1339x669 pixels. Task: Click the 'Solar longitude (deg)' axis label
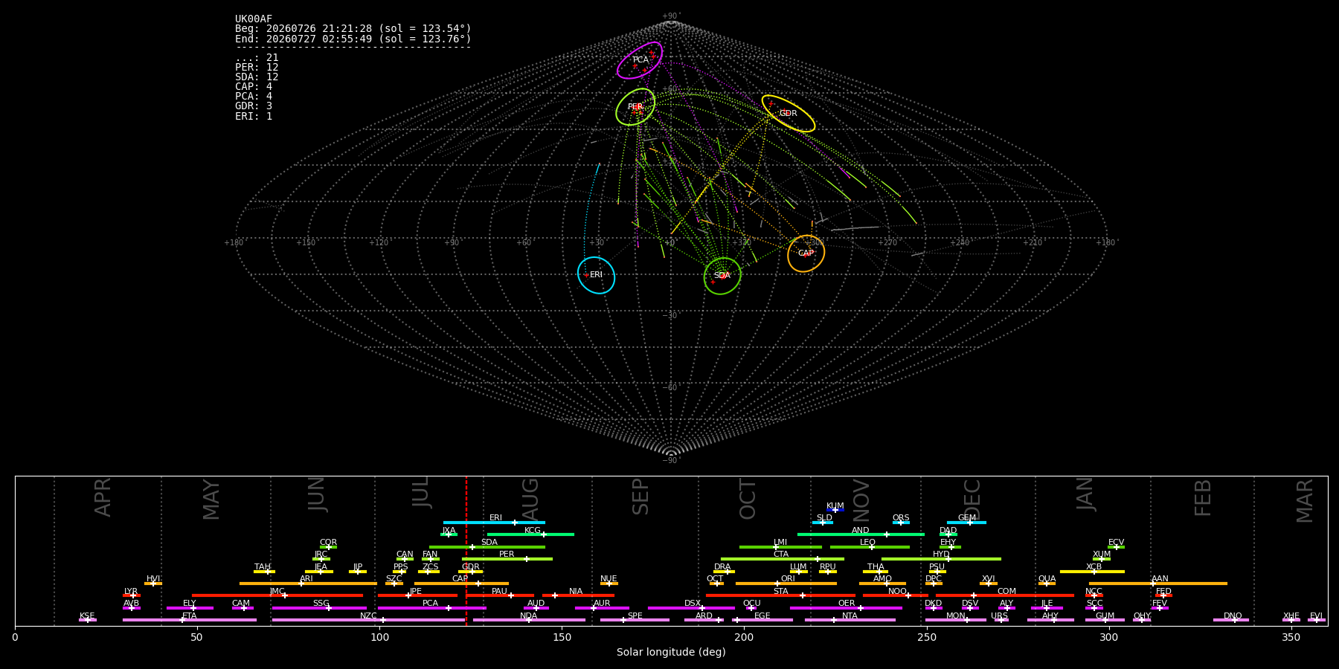point(671,653)
